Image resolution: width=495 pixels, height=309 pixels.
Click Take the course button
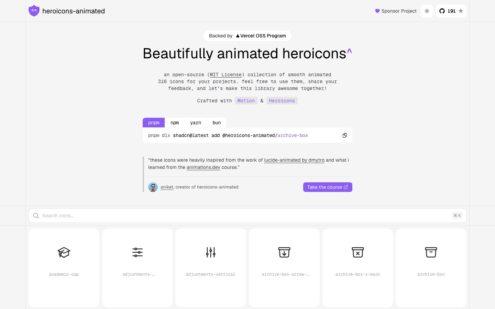328,187
